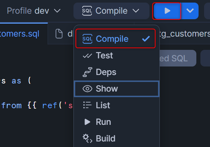Open the run options chevron beside play
The height and width of the screenshot is (147, 210).
click(x=190, y=11)
